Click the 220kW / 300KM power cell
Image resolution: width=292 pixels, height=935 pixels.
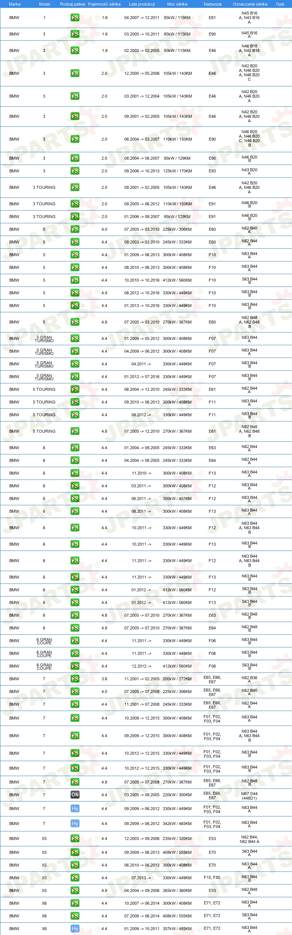click(x=177, y=795)
